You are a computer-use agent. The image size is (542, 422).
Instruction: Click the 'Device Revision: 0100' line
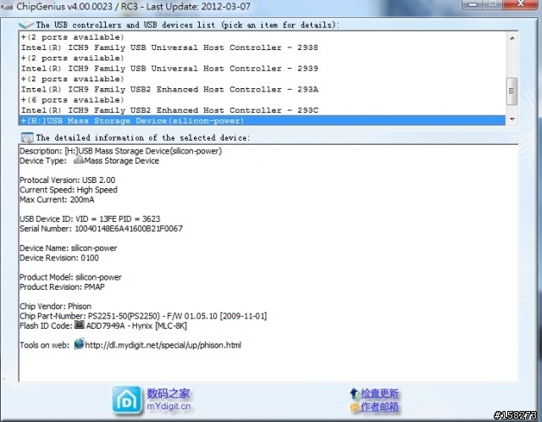point(59,258)
